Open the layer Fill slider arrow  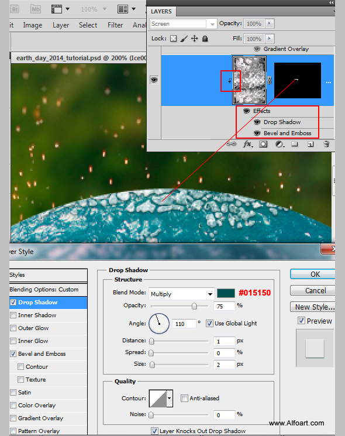pos(270,39)
